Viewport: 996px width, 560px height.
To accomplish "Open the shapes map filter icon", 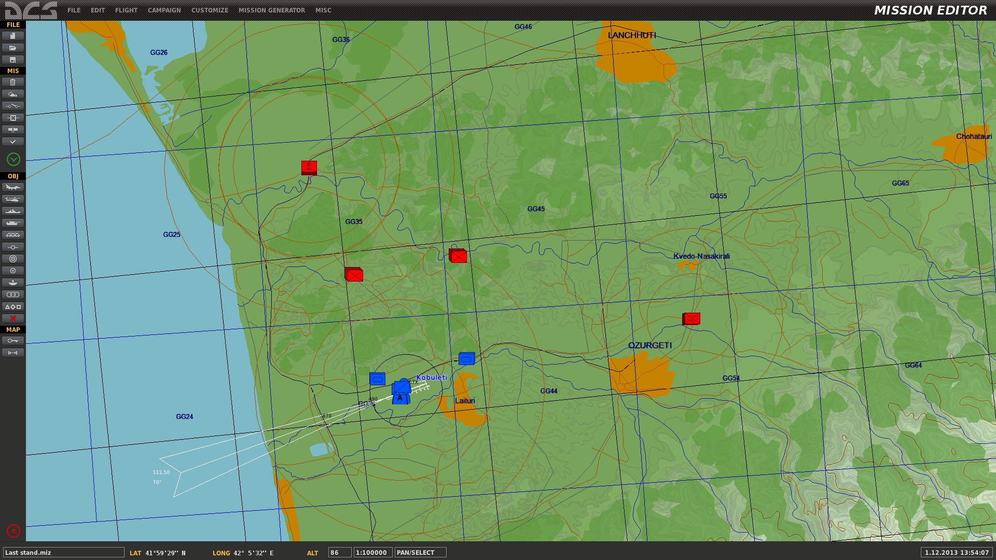I will pos(13,306).
